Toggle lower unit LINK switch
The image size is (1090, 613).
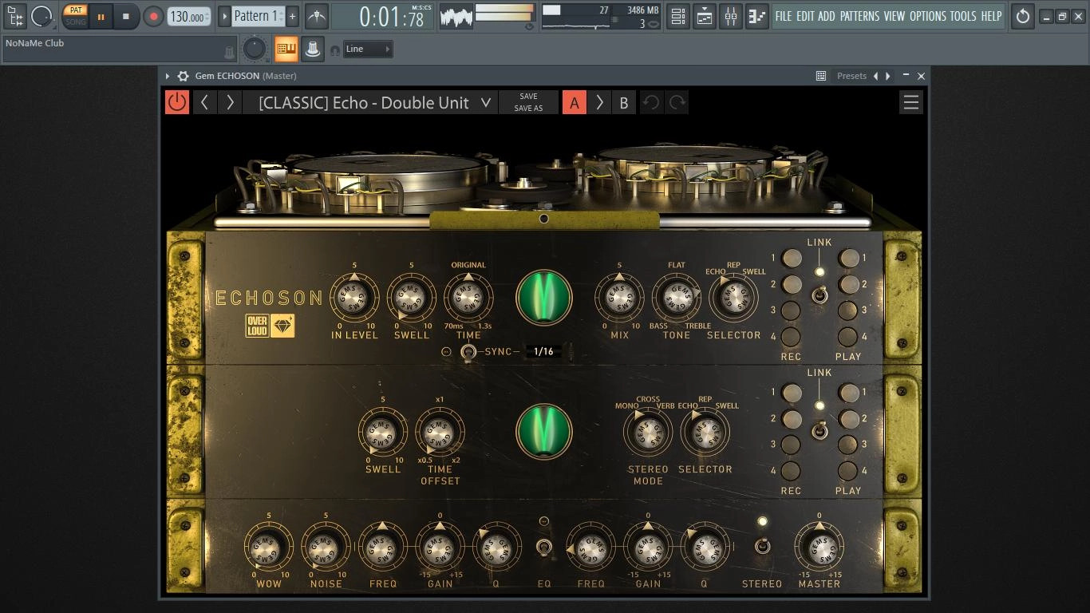point(819,432)
